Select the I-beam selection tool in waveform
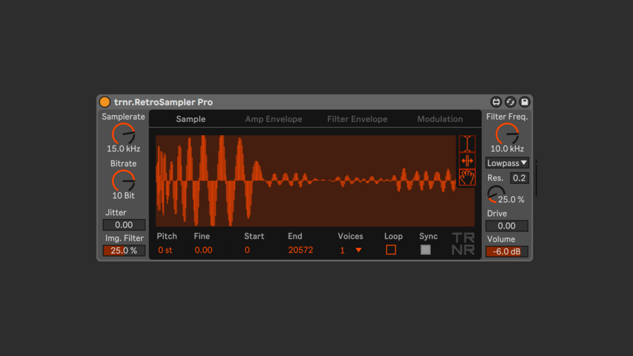Image resolution: width=633 pixels, height=356 pixels. pos(467,144)
